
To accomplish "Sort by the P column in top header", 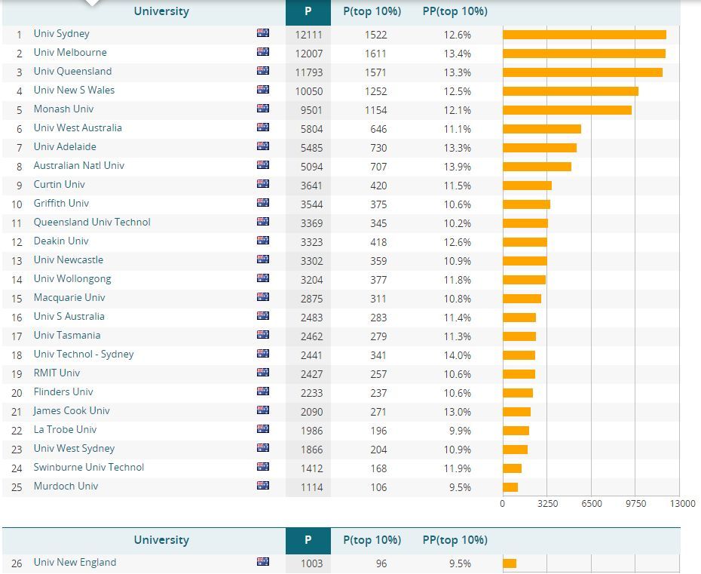I will (x=308, y=11).
